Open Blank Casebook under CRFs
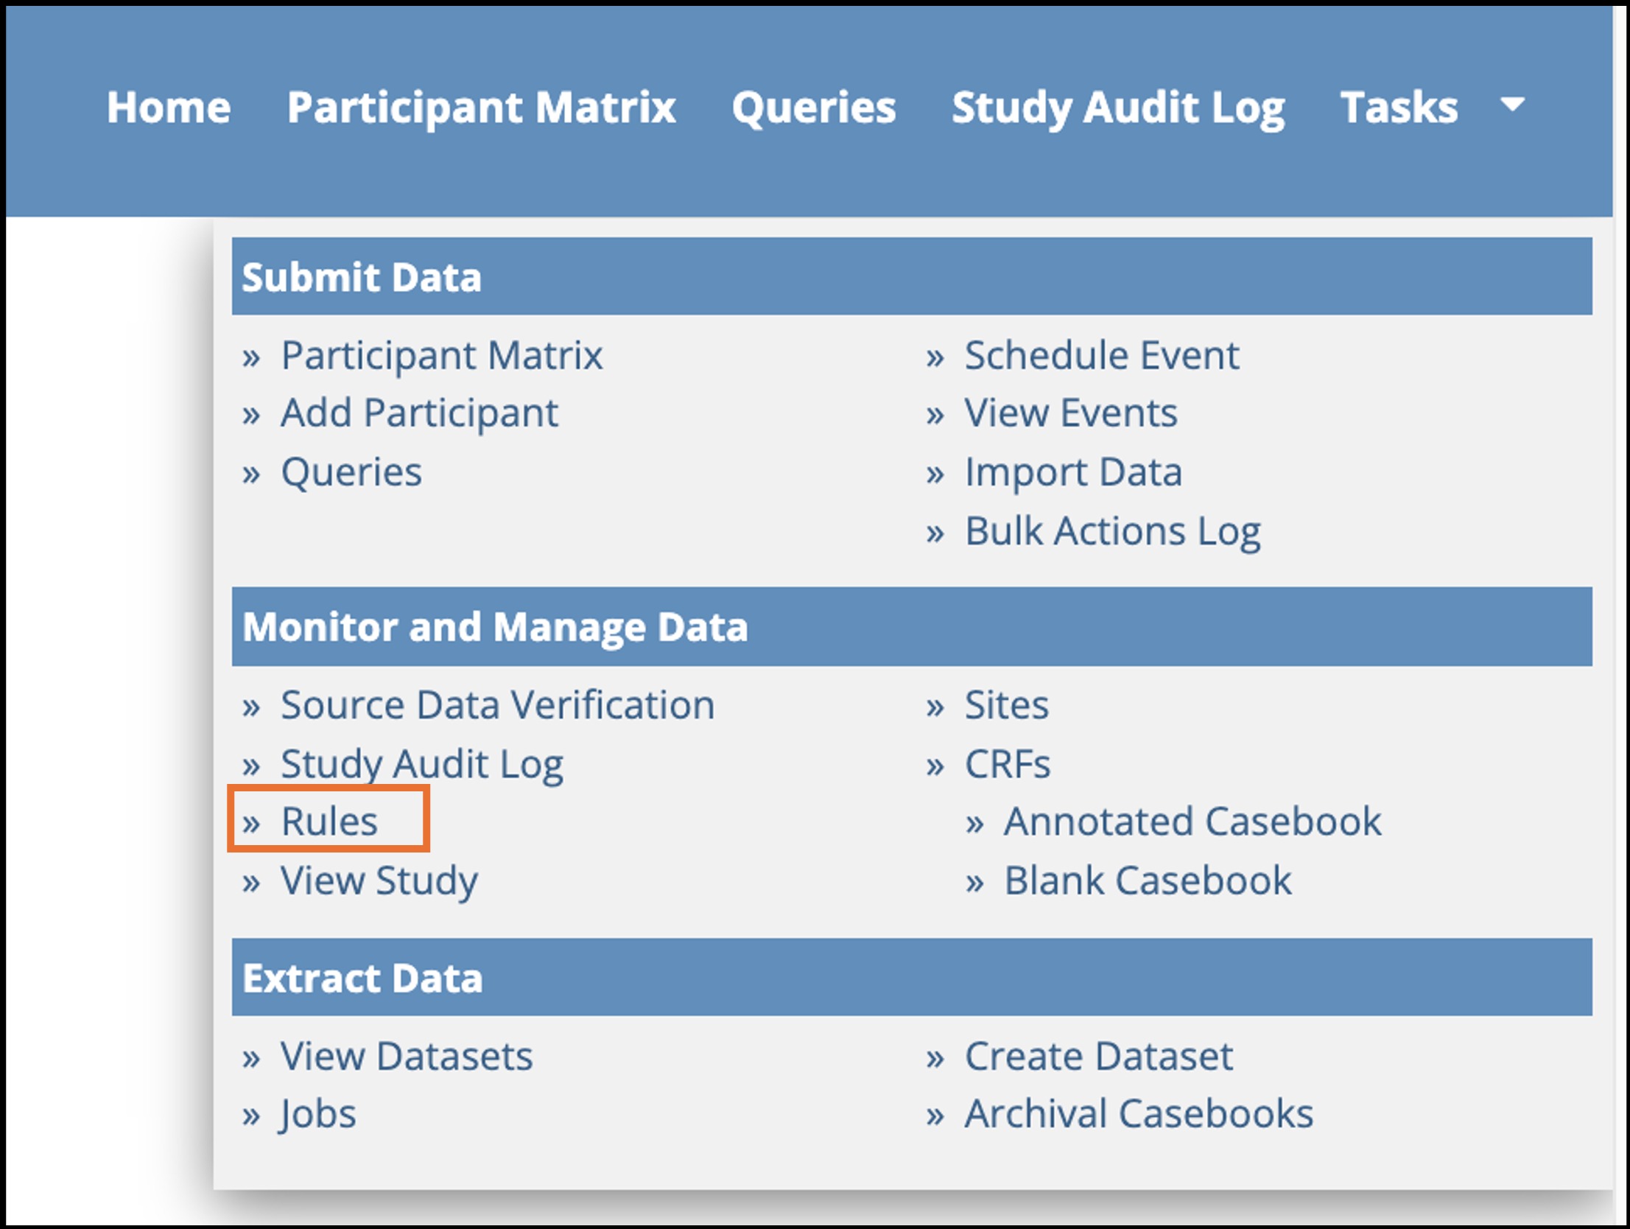 (1148, 880)
